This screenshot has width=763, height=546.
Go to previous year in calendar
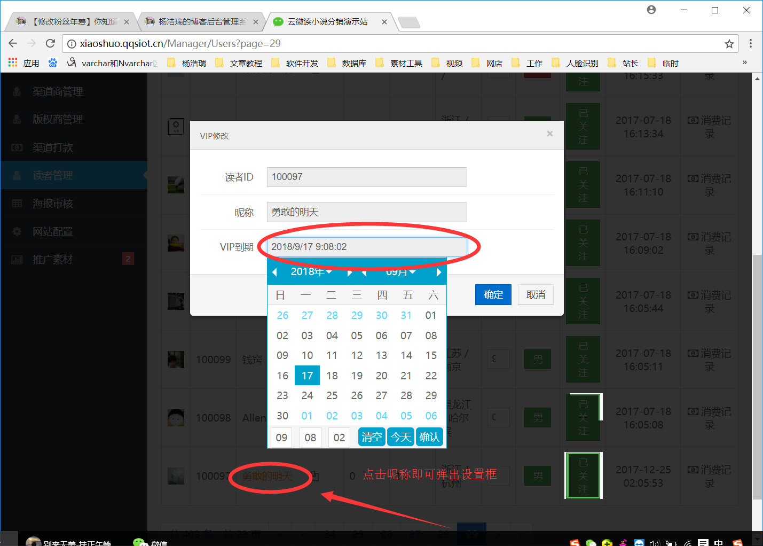(x=274, y=272)
